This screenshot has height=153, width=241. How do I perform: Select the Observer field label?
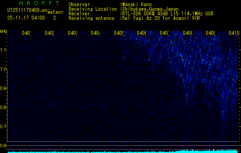[x=79, y=4]
